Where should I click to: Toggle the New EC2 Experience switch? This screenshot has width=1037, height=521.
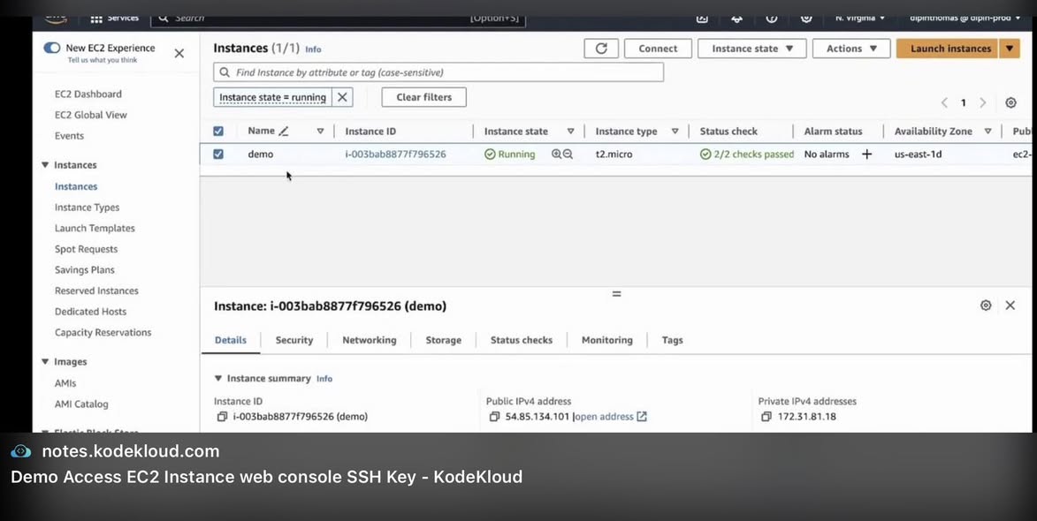51,48
